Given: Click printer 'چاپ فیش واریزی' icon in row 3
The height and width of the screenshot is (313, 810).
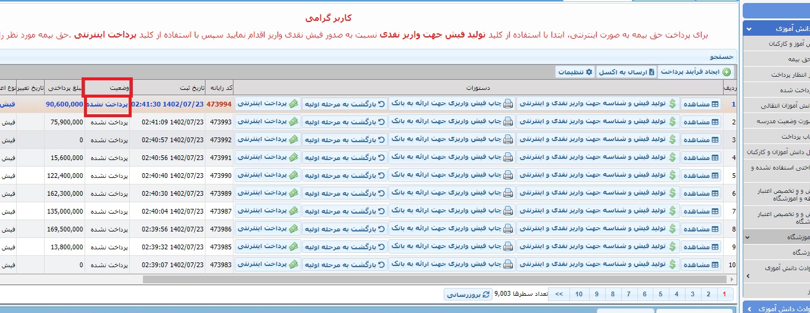Looking at the screenshot, I should [x=508, y=140].
